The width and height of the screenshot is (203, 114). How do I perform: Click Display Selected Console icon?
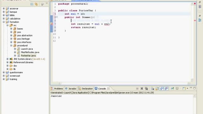coord(177,89)
